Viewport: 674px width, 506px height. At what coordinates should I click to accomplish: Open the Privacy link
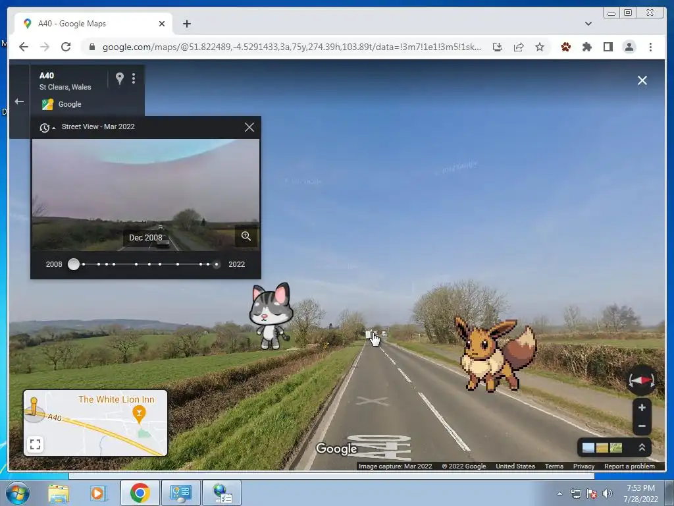tap(584, 466)
